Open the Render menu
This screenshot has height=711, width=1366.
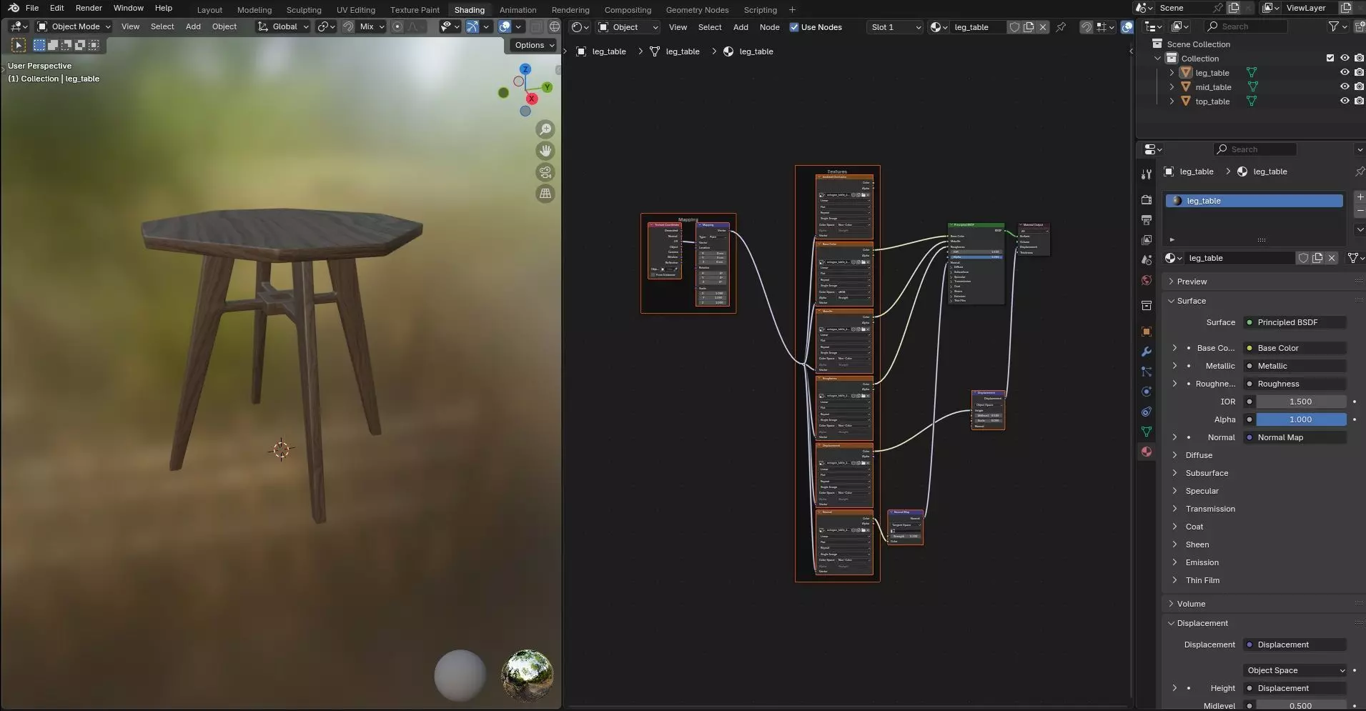[x=89, y=8]
